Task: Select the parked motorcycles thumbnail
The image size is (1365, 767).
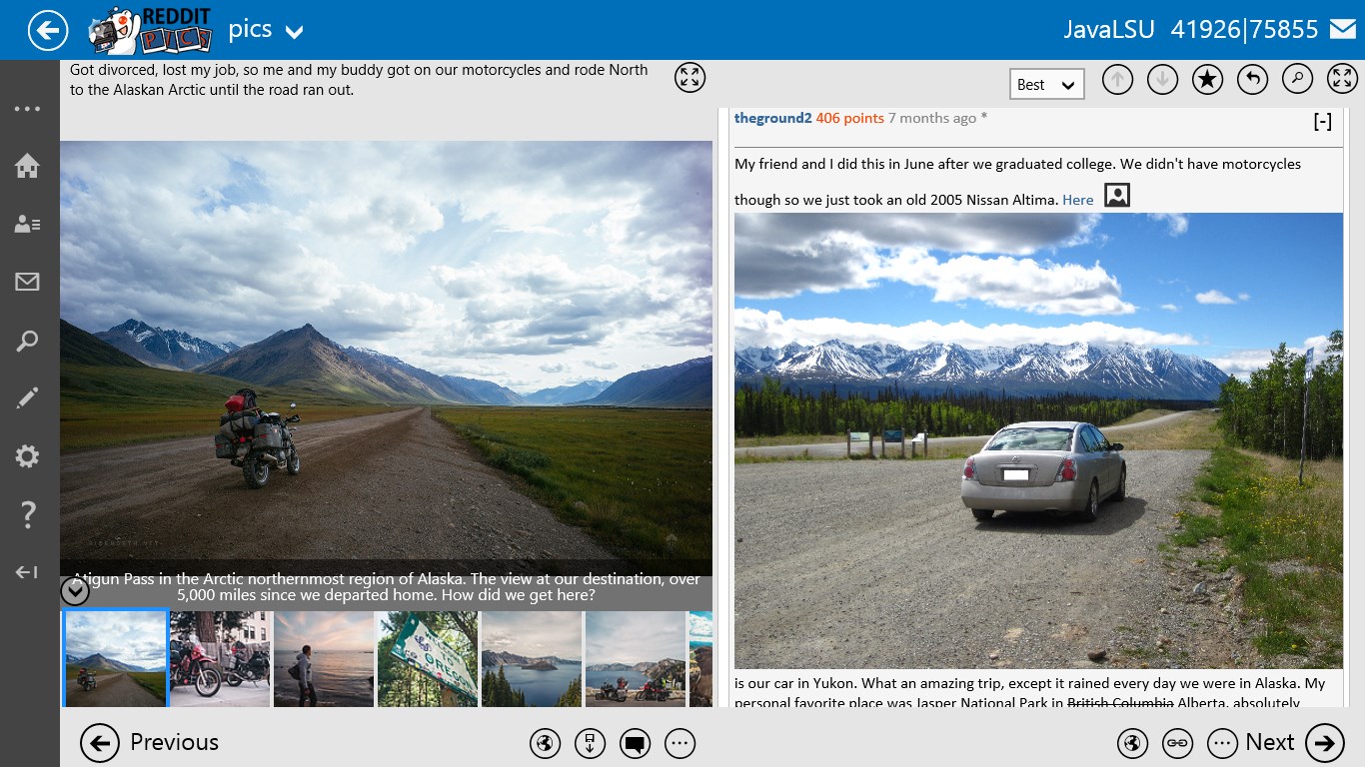Action: coord(220,659)
